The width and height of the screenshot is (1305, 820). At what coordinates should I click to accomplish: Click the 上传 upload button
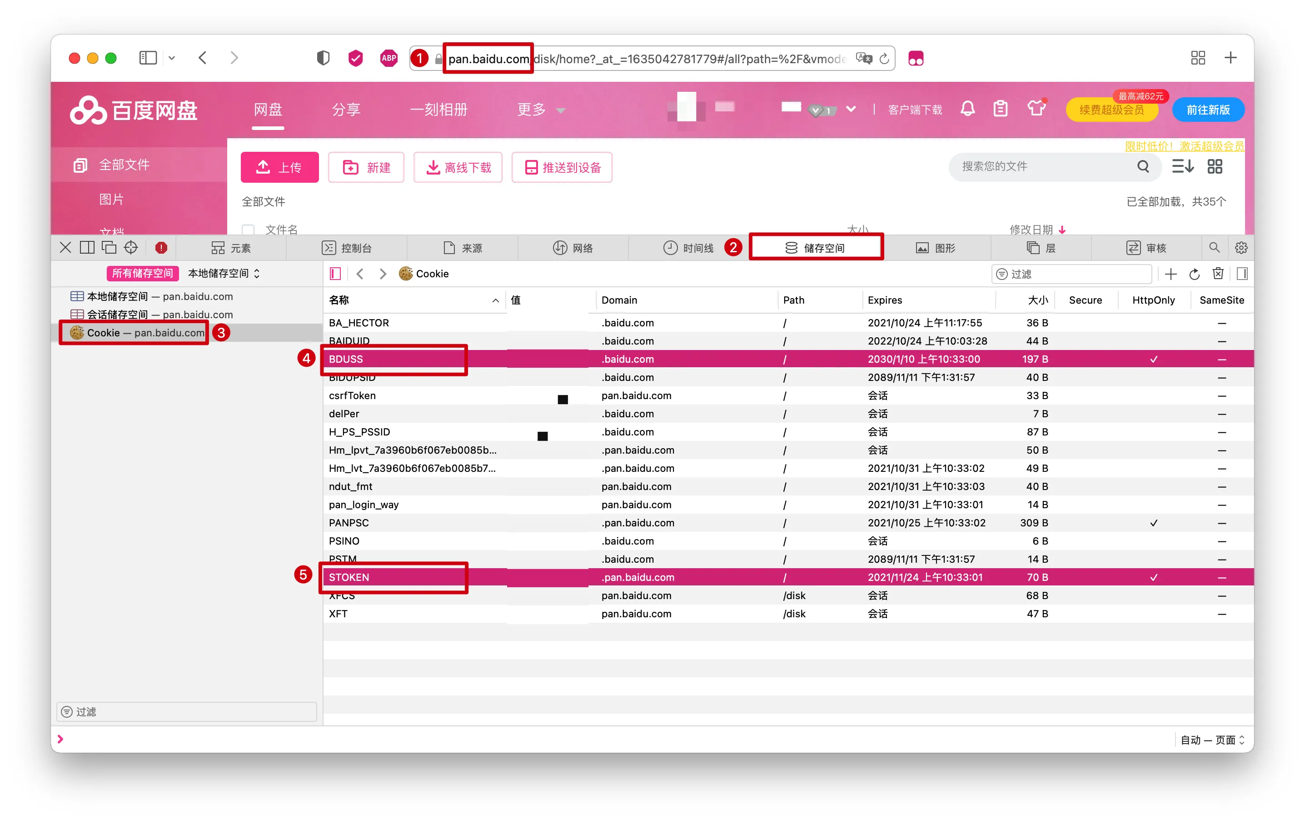[279, 167]
